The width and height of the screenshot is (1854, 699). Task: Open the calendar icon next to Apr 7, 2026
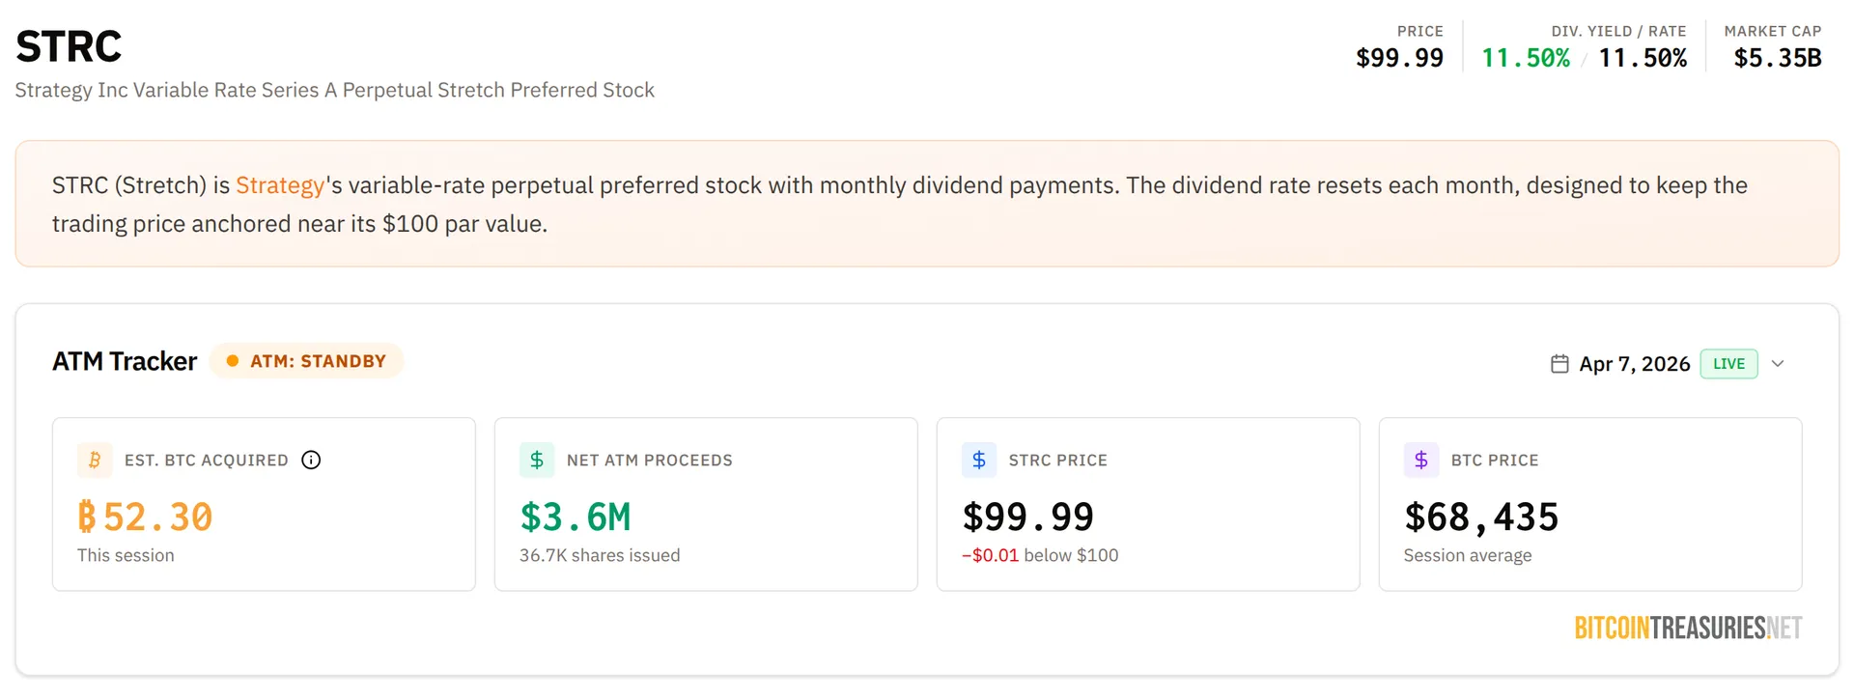click(1558, 364)
